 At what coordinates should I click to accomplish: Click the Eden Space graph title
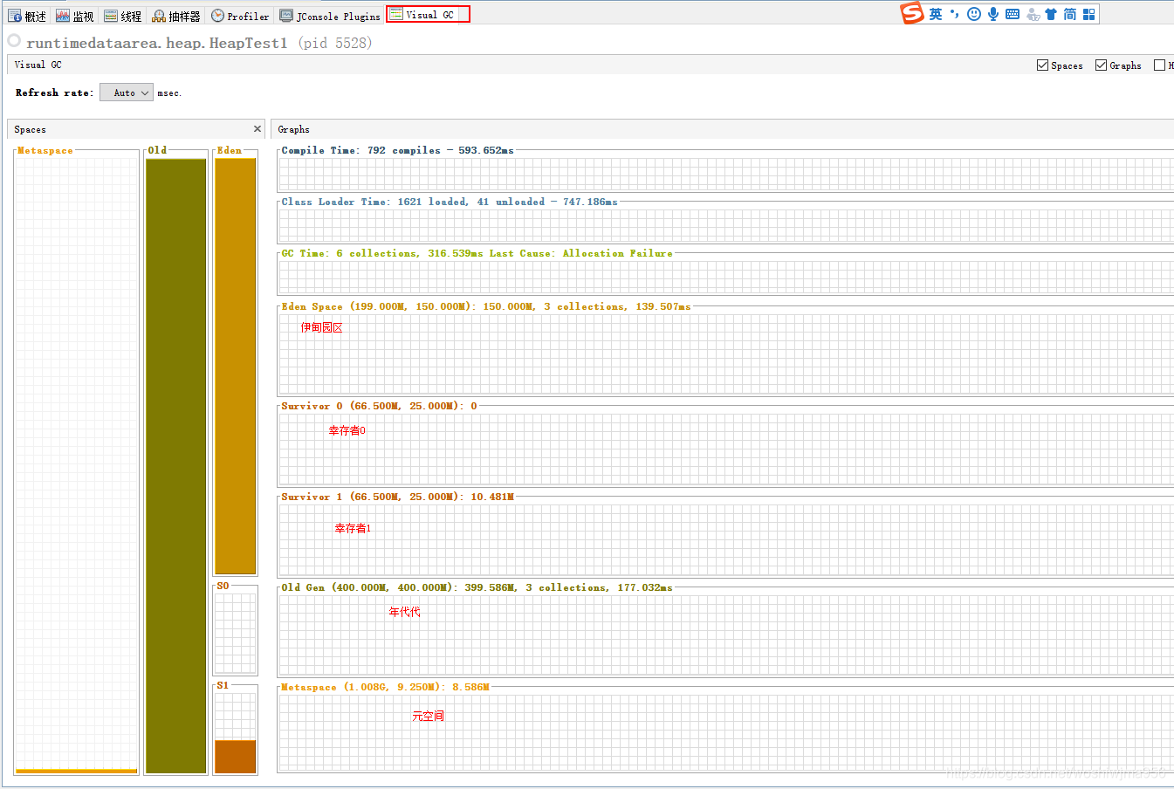[485, 306]
